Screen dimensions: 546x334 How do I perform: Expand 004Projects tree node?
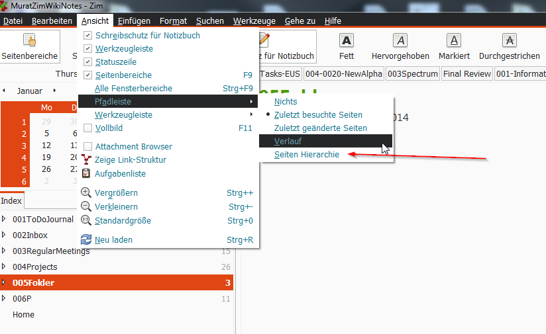coord(3,267)
